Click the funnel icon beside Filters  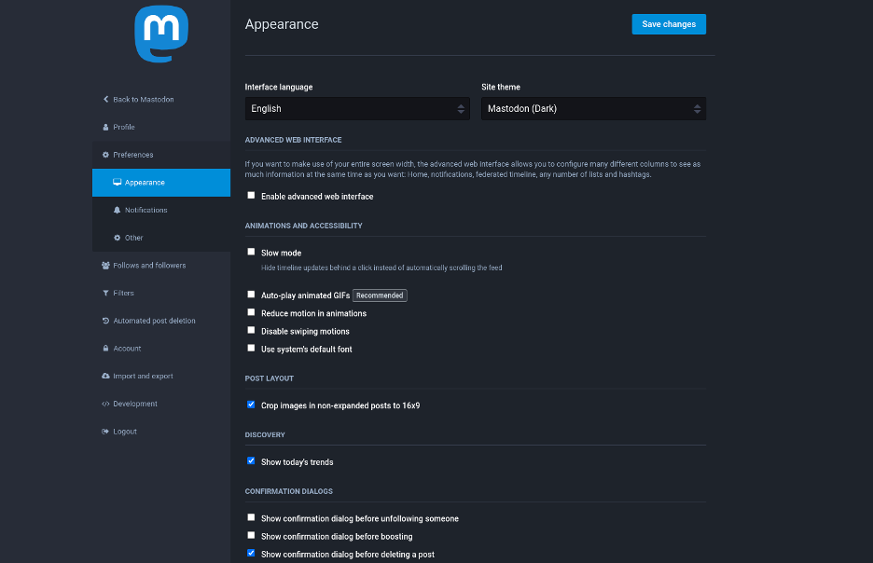pyautogui.click(x=105, y=293)
